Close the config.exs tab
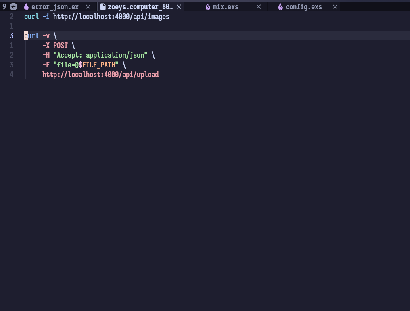 [335, 7]
